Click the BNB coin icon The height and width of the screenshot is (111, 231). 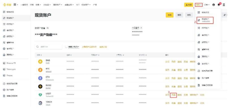point(40,62)
